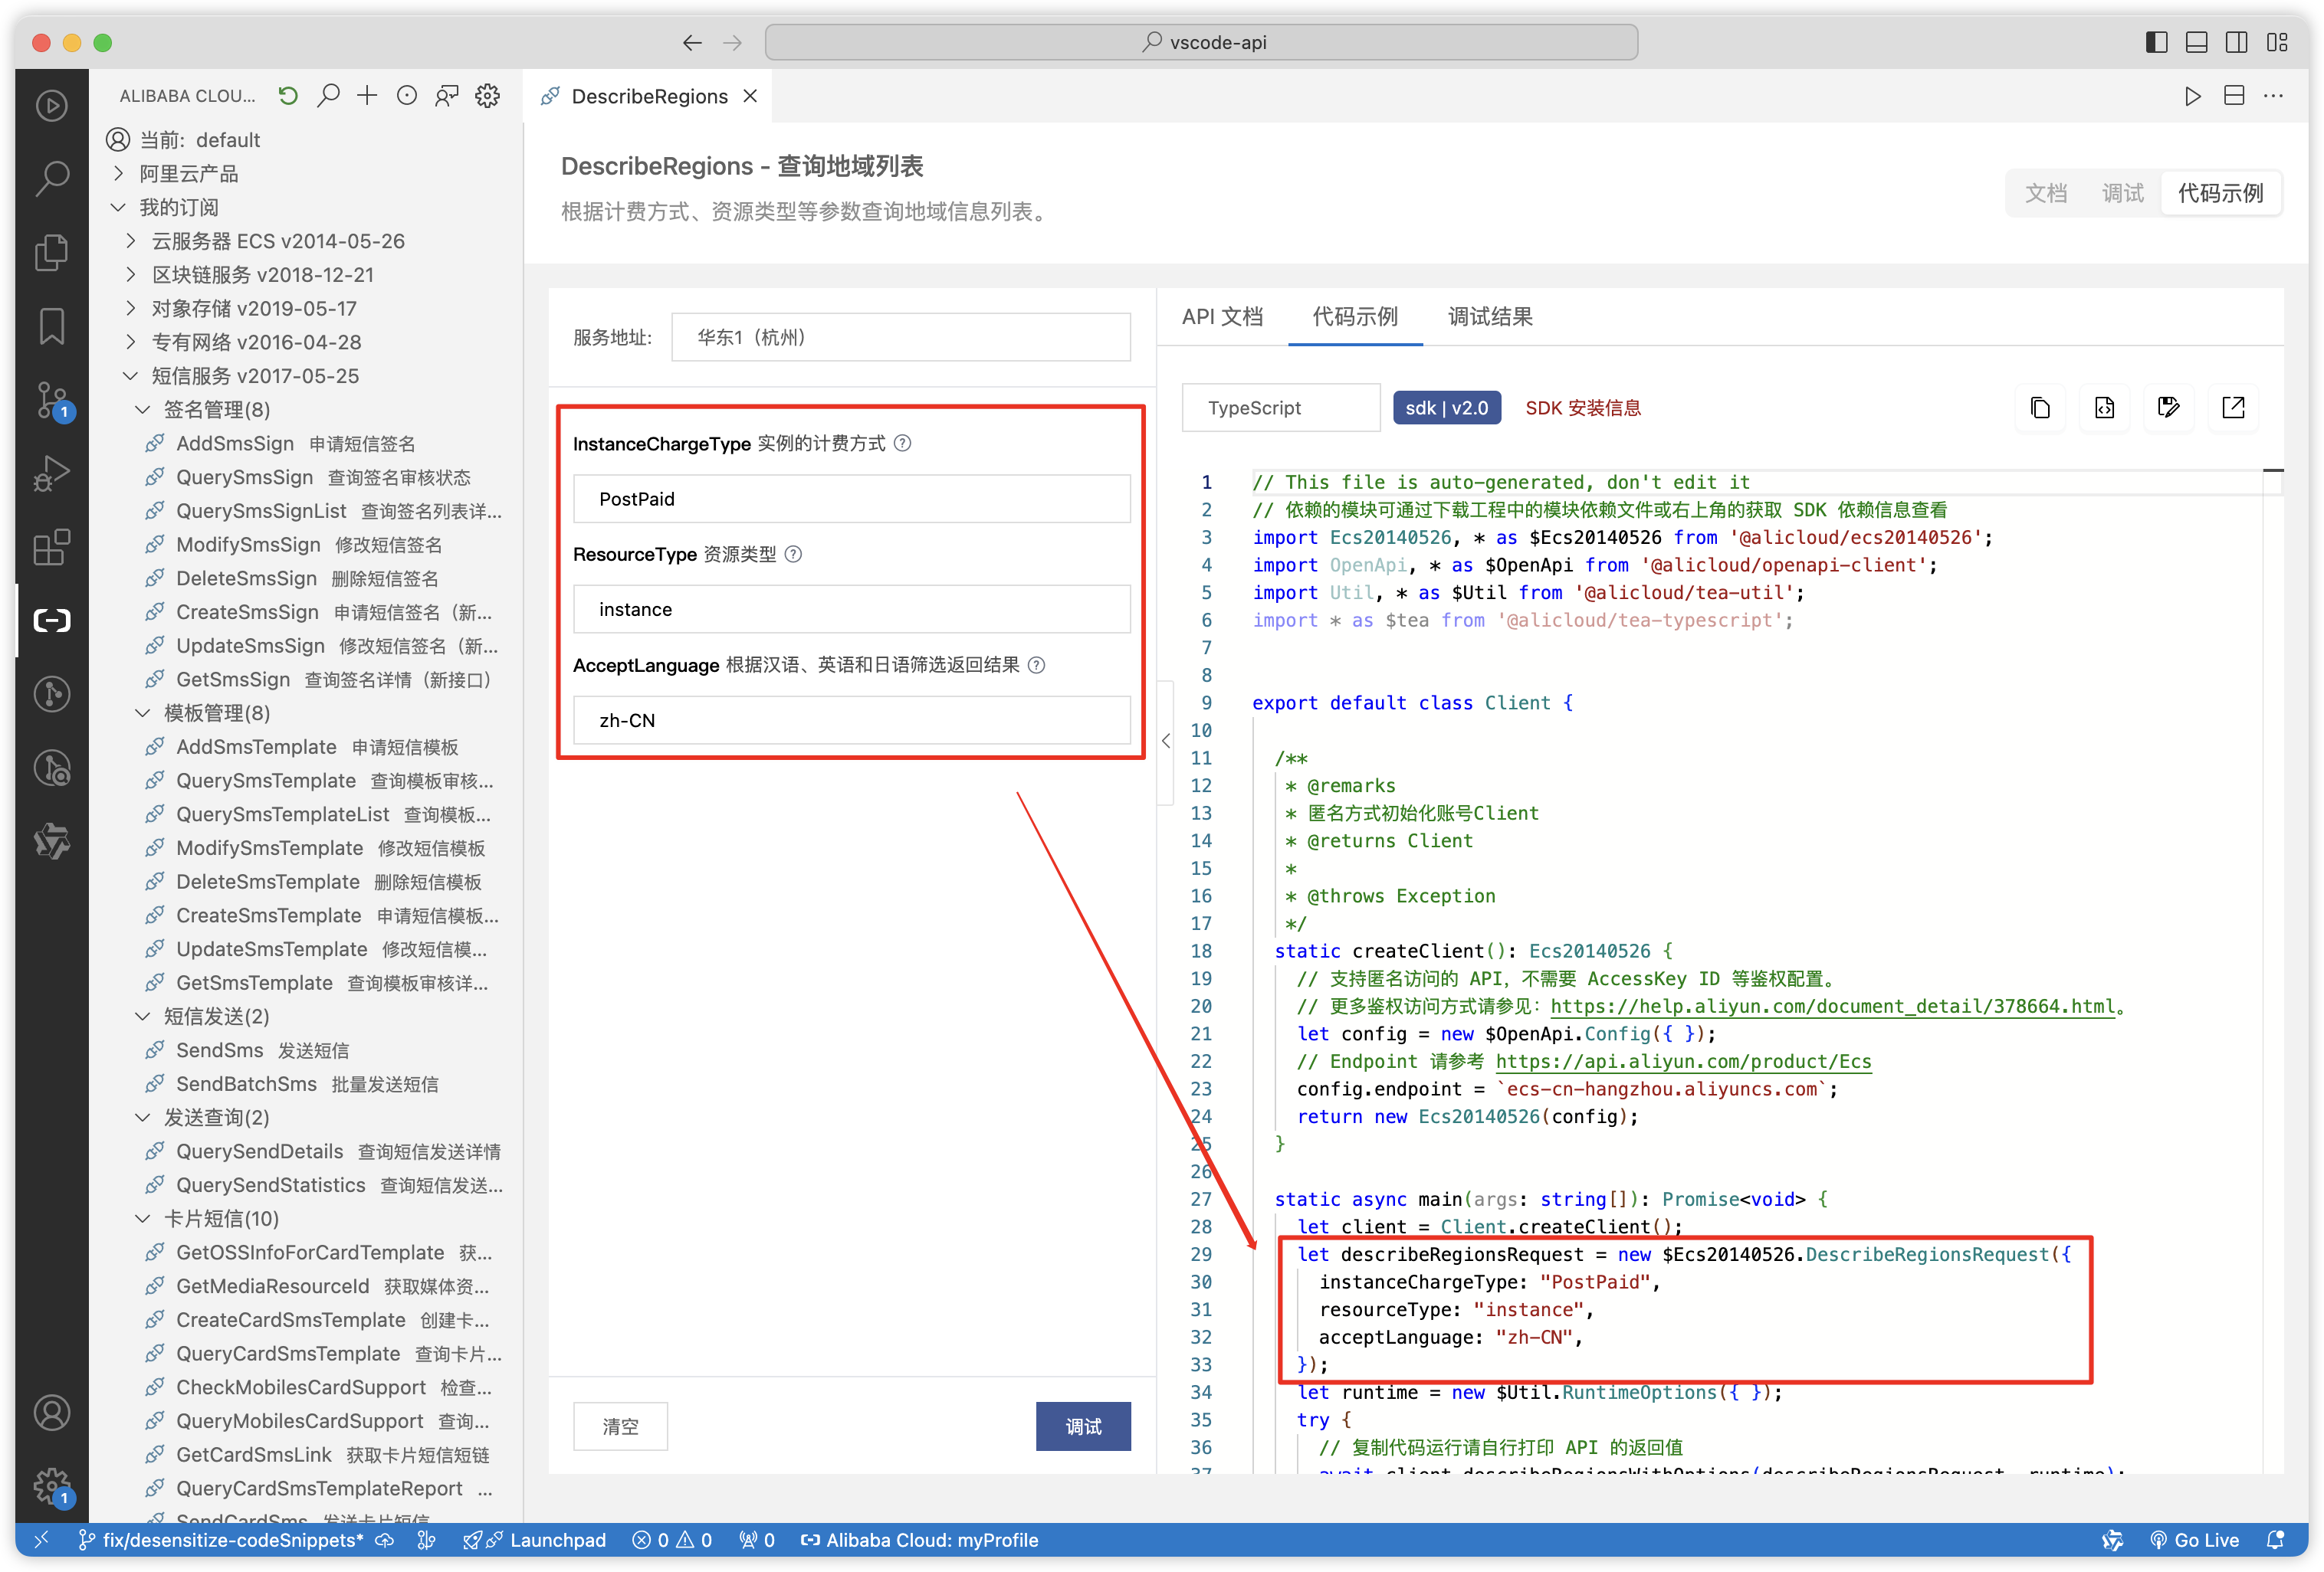The image size is (2324, 1572).
Task: Click the Run and Debug activity bar icon
Action: click(x=51, y=473)
